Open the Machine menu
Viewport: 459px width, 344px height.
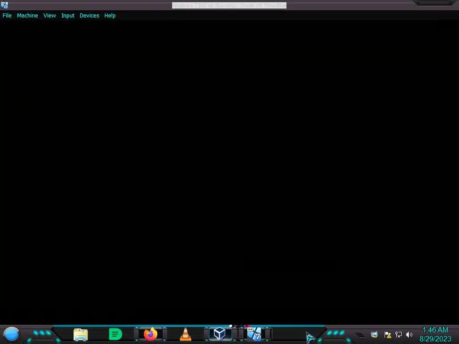pyautogui.click(x=27, y=16)
